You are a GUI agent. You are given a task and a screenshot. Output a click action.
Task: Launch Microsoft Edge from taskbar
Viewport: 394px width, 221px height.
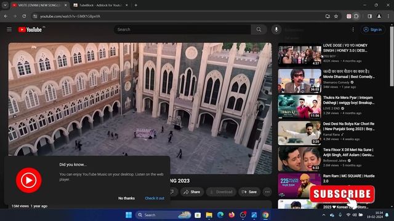click(220, 215)
